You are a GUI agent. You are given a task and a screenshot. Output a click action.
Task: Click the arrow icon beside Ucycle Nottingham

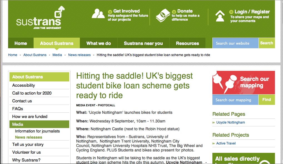click(x=213, y=122)
